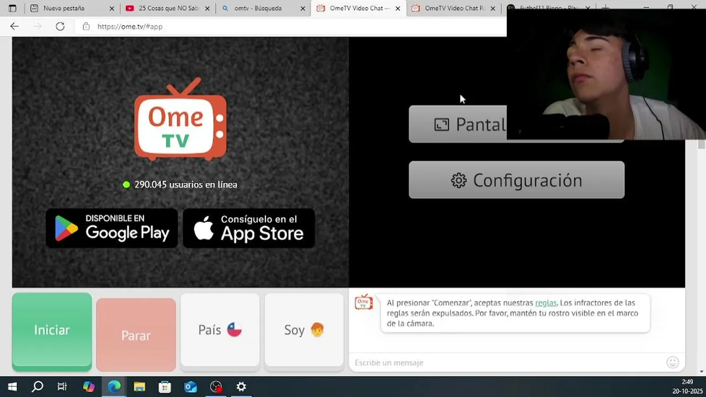Click the Parar button
706x397 pixels.
tap(136, 335)
